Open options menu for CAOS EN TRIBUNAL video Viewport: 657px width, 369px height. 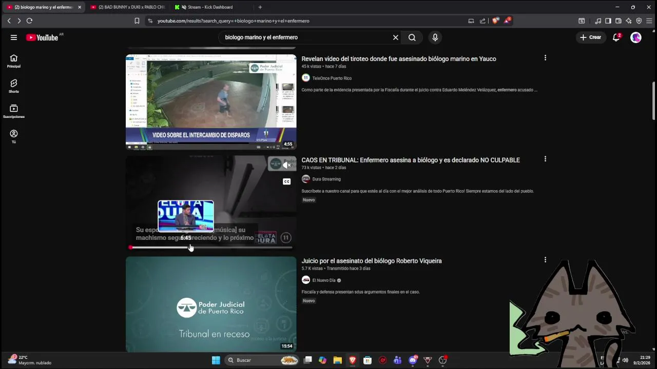point(545,159)
